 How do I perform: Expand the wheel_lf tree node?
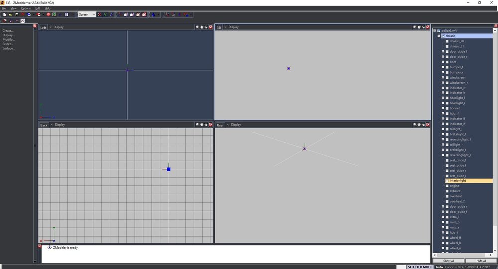(x=443, y=238)
